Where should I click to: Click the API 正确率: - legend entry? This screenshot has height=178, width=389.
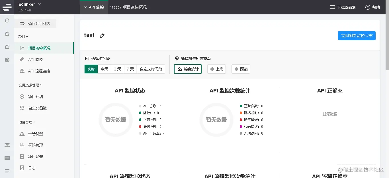pyautogui.click(x=151, y=133)
